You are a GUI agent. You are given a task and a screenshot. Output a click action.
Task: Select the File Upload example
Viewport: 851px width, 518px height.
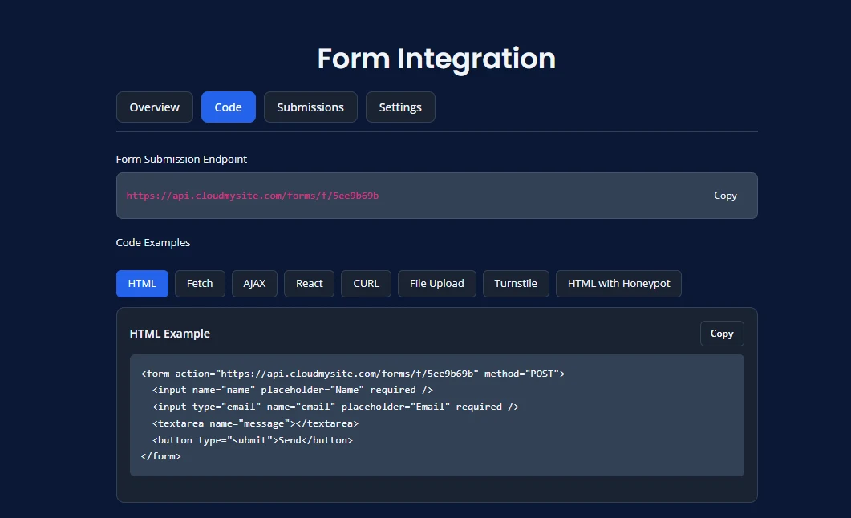pyautogui.click(x=436, y=283)
